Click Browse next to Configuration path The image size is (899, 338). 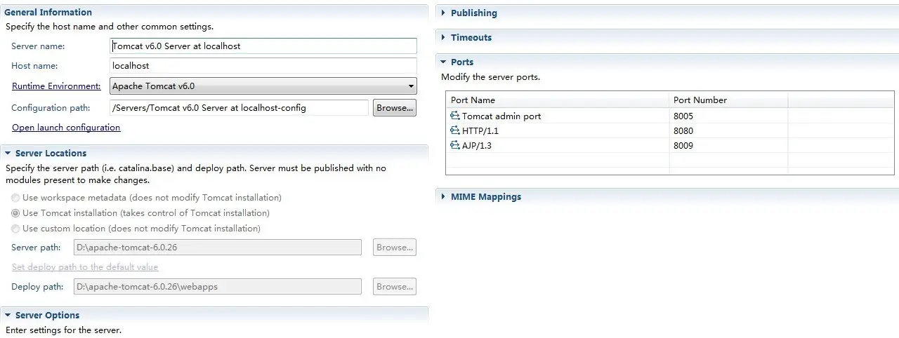[394, 108]
